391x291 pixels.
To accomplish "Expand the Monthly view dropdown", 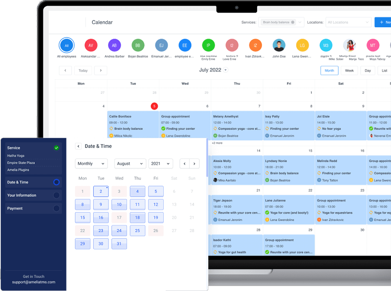I will [x=91, y=164].
